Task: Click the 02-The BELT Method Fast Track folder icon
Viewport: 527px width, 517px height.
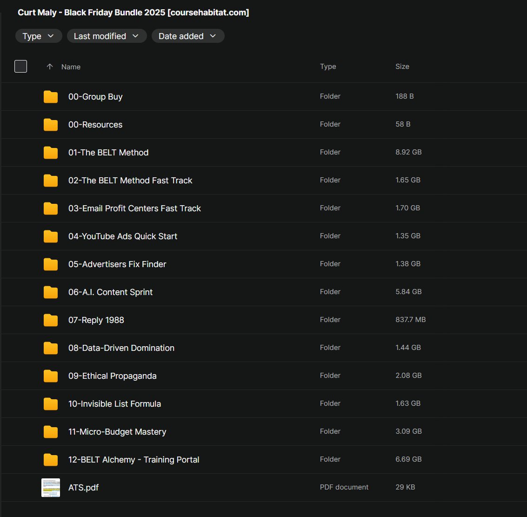Action: tap(51, 181)
